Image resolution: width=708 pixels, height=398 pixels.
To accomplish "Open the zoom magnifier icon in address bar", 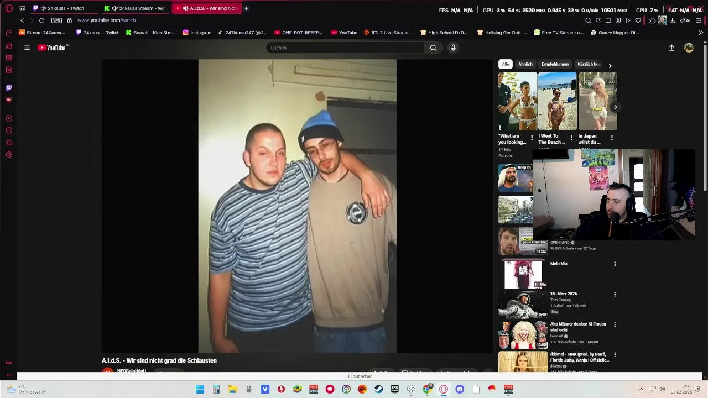I will click(588, 20).
